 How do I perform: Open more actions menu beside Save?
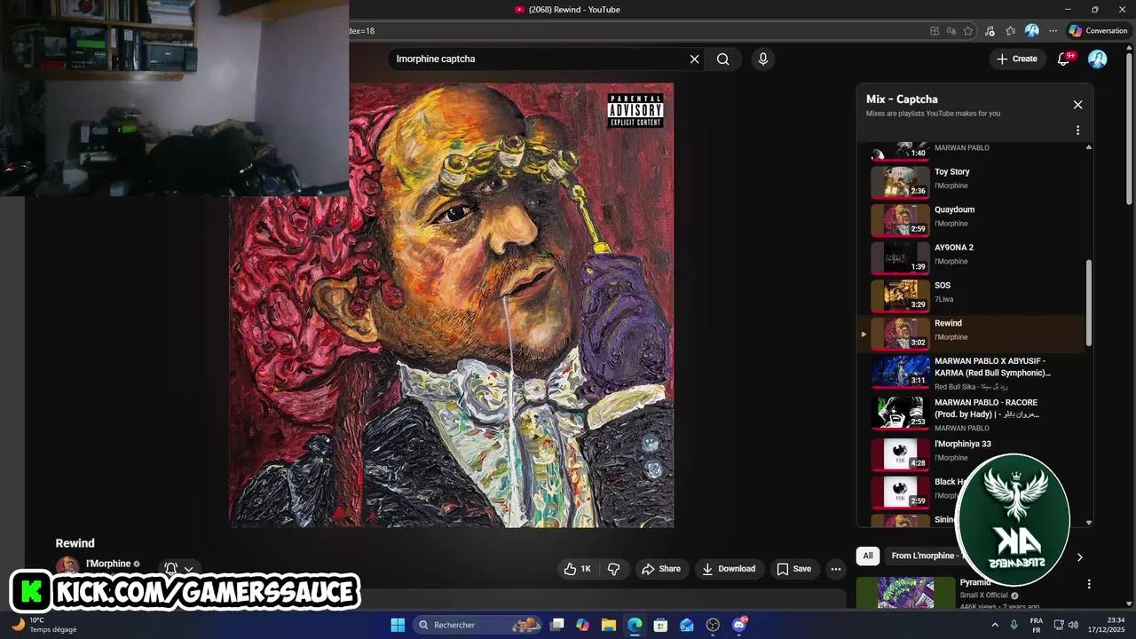coord(835,569)
